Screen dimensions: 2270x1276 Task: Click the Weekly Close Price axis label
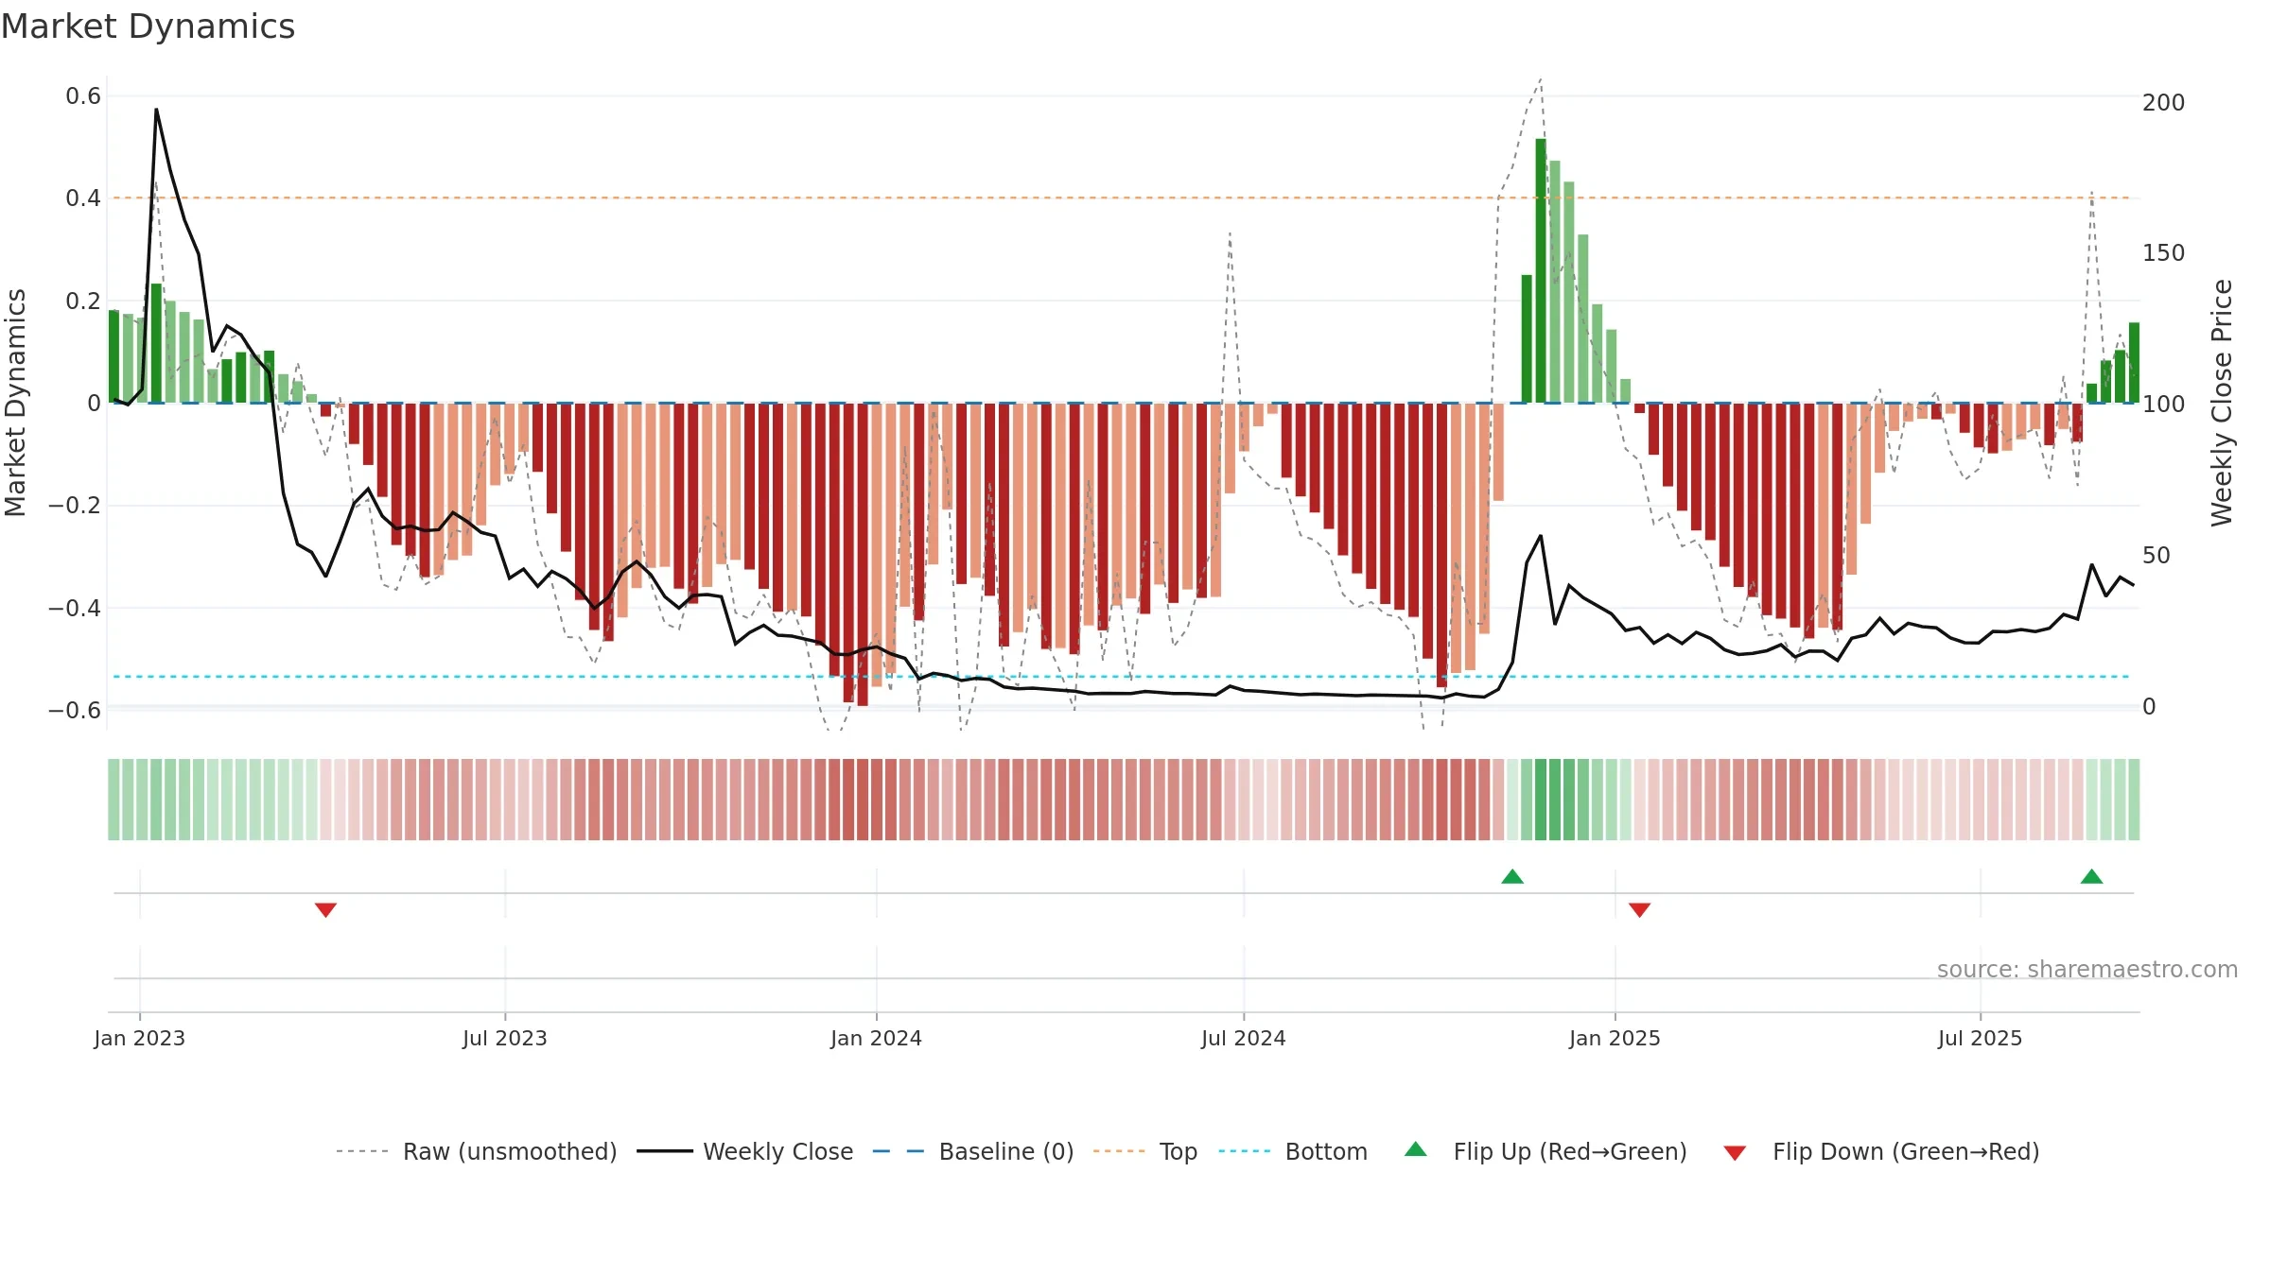click(2222, 403)
